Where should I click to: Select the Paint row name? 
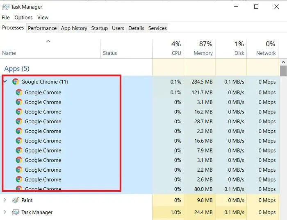point(27,200)
